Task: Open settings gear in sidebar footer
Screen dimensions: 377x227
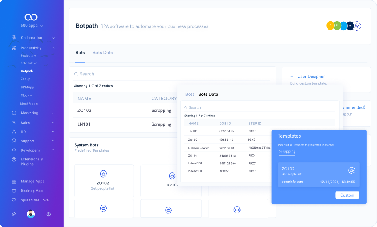Action: (49, 214)
